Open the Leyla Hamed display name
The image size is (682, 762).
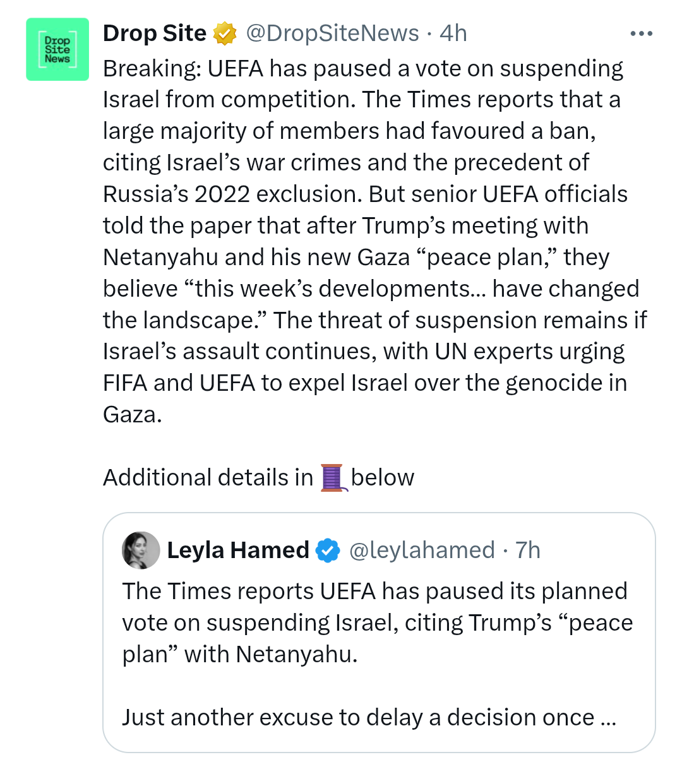(x=238, y=550)
